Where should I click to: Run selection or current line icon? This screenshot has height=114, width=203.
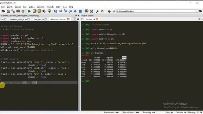click(x=44, y=11)
